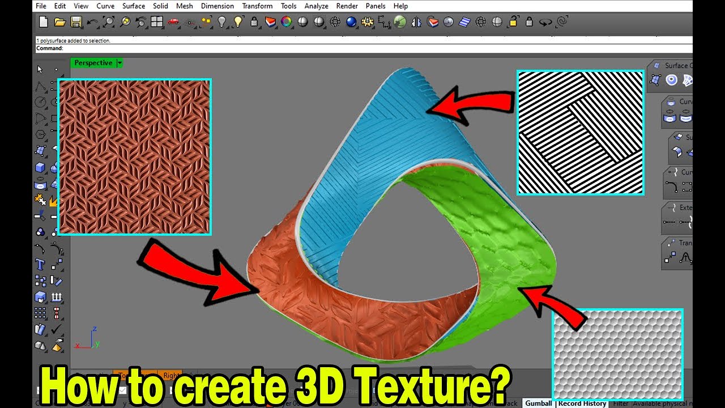Open the color wheel icon
The image size is (725, 408).
(287, 22)
